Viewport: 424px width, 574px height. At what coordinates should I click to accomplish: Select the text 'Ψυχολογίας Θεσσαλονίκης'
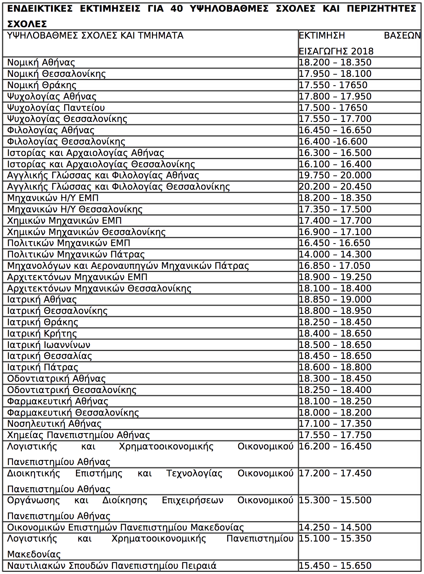pos(67,119)
